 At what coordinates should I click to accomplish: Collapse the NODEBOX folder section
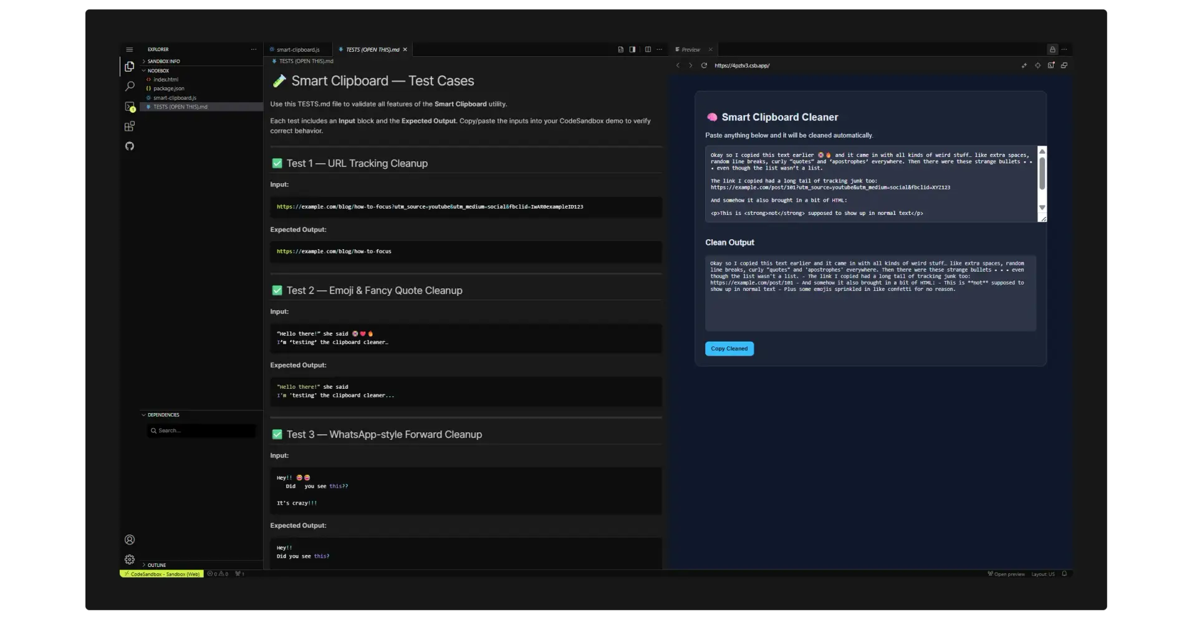(158, 70)
